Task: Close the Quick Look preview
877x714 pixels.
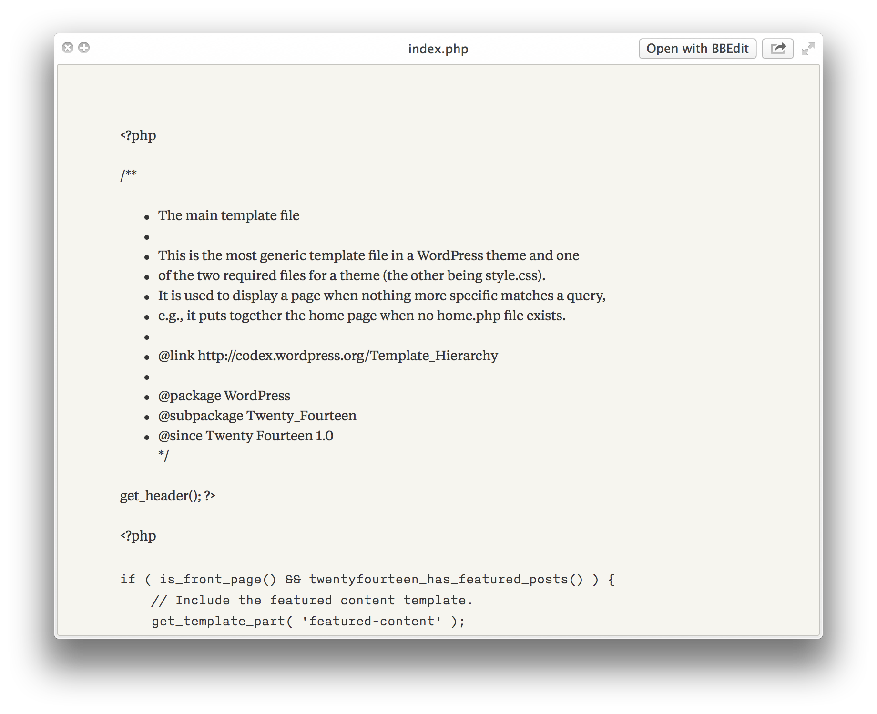Action: (68, 48)
